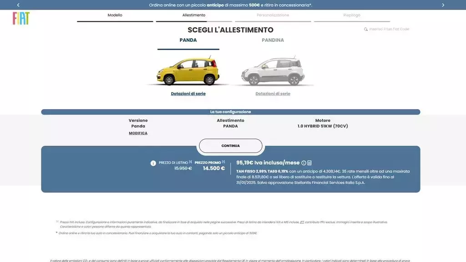Click the yellow Panda car image
Screen dimensions: 466x262
click(188, 71)
